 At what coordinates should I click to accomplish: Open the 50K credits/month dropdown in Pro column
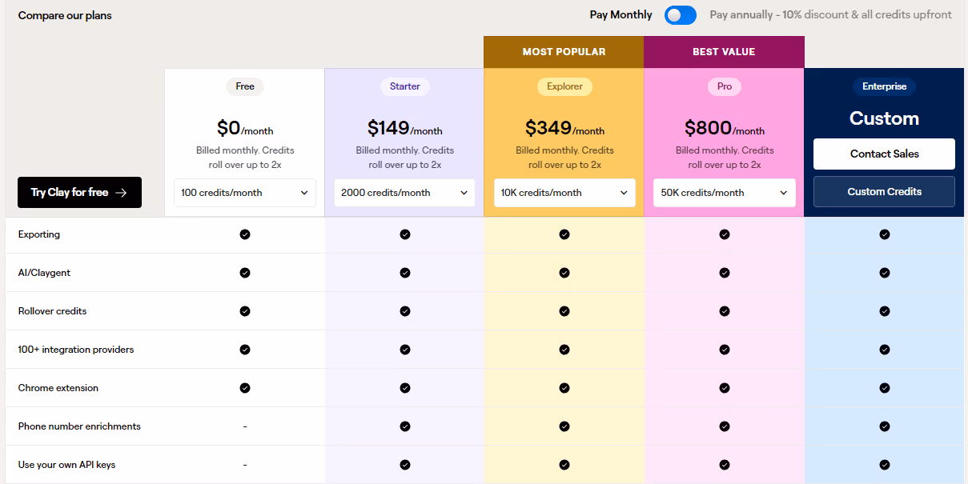click(724, 193)
